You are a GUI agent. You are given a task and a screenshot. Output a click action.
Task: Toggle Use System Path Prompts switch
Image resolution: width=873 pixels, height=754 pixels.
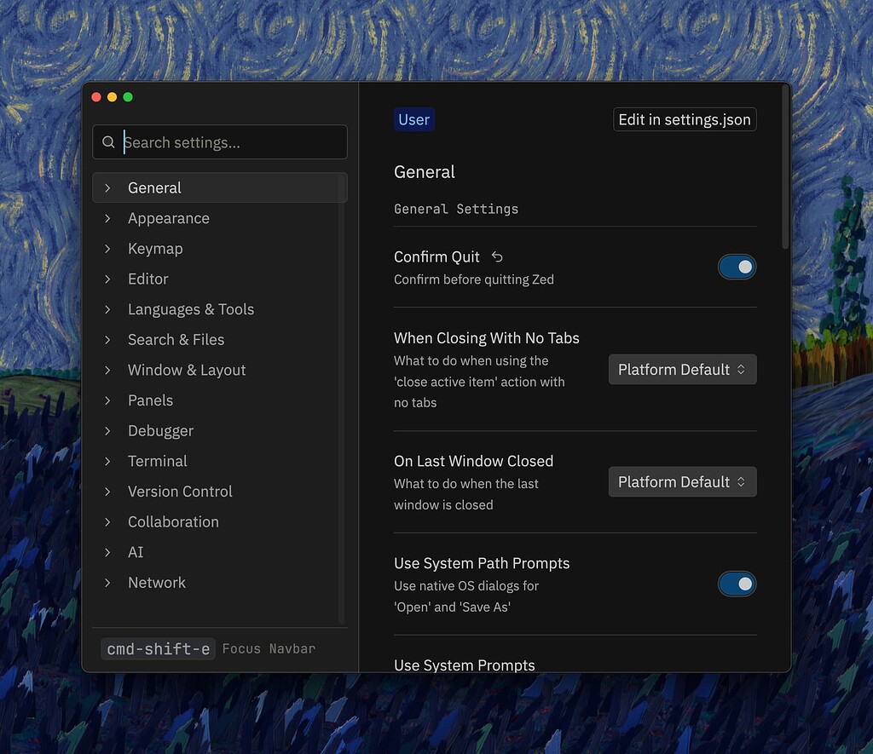tap(737, 584)
